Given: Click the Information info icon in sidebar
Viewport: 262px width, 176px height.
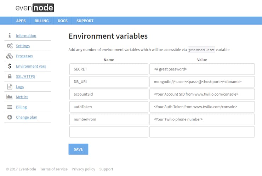Looking at the screenshot, I should click(x=10, y=35).
